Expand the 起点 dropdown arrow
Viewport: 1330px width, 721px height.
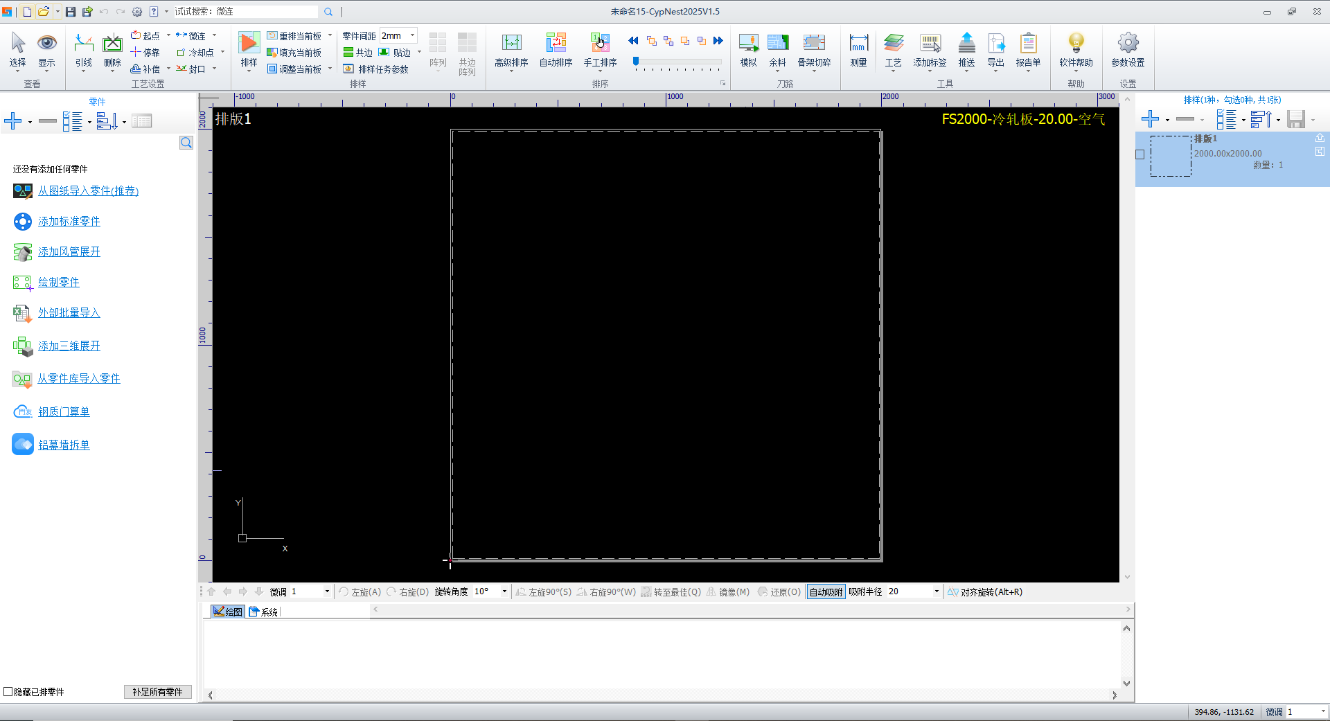(x=168, y=35)
